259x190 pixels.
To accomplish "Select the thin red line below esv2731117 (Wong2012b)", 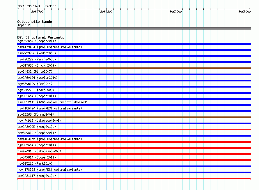I will pos(134,179).
